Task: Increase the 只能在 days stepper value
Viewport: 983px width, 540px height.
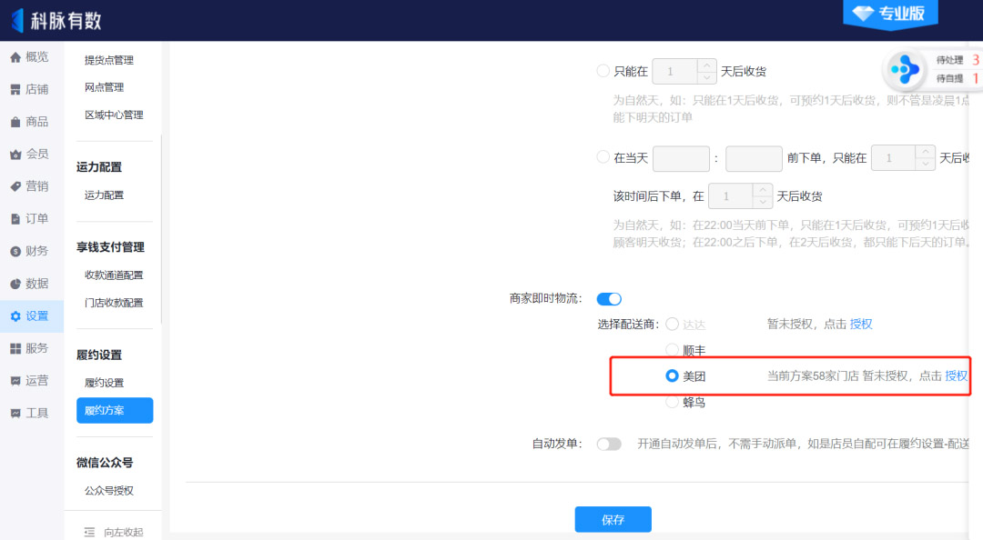Action: pyautogui.click(x=706, y=65)
